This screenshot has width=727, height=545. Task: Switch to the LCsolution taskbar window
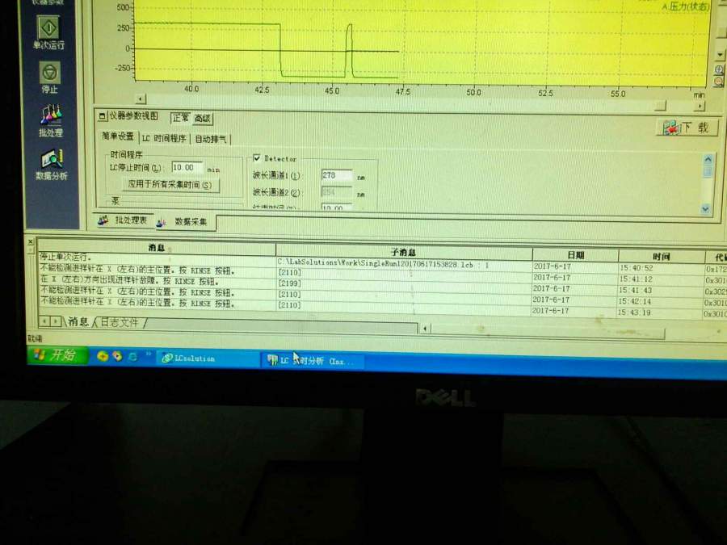click(206, 358)
